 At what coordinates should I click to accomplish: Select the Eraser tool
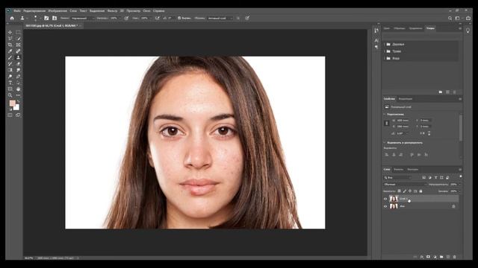[x=18, y=64]
